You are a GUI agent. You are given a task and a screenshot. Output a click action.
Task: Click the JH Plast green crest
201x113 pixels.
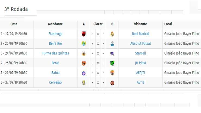112,63
